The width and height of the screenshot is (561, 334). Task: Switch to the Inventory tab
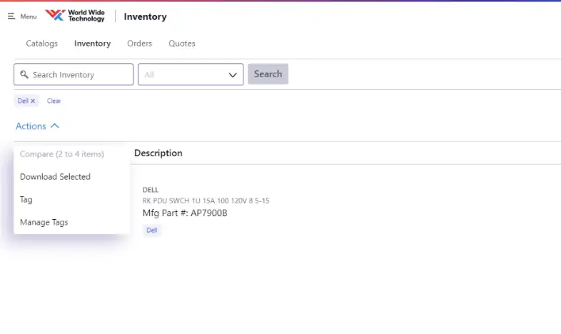point(92,44)
